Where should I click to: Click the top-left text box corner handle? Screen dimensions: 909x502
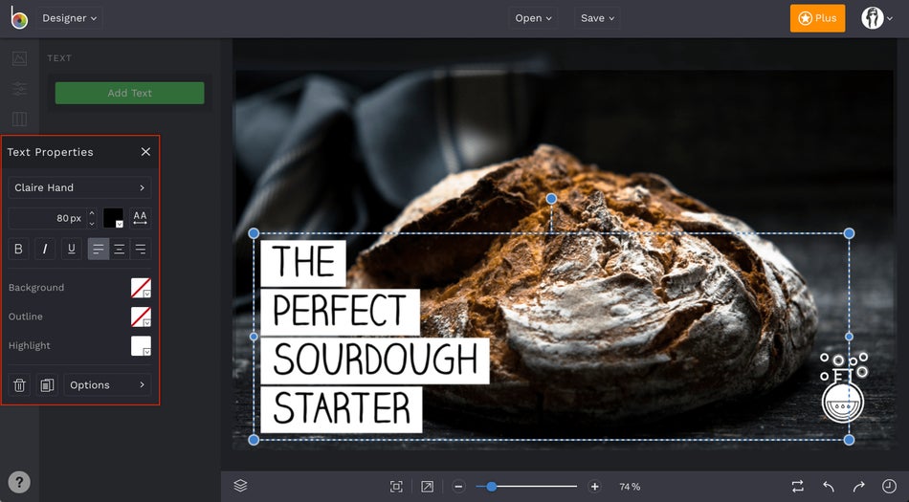point(254,233)
